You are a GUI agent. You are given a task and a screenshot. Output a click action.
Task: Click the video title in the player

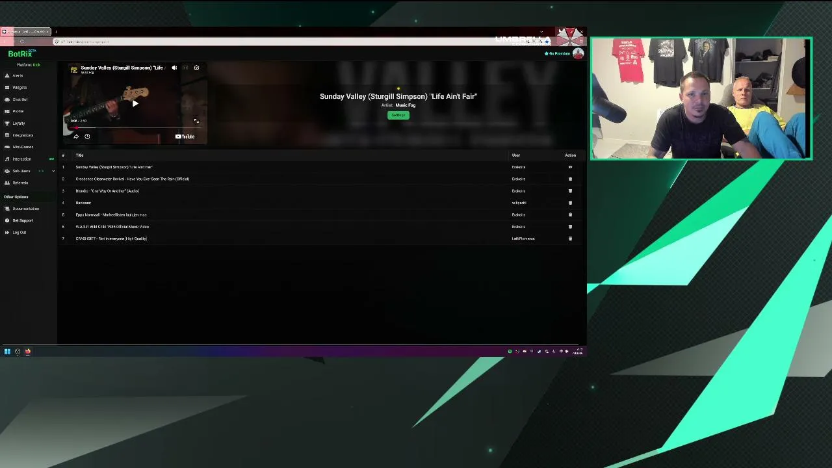[122, 68]
